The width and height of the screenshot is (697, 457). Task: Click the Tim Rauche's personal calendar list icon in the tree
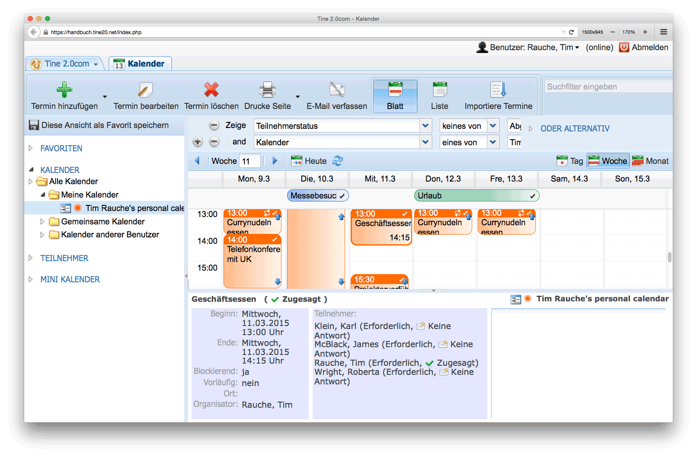66,208
